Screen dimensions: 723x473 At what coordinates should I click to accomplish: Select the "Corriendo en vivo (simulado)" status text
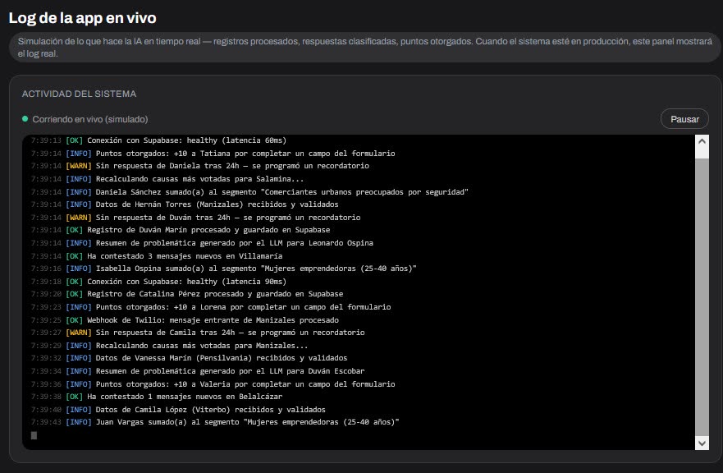90,120
